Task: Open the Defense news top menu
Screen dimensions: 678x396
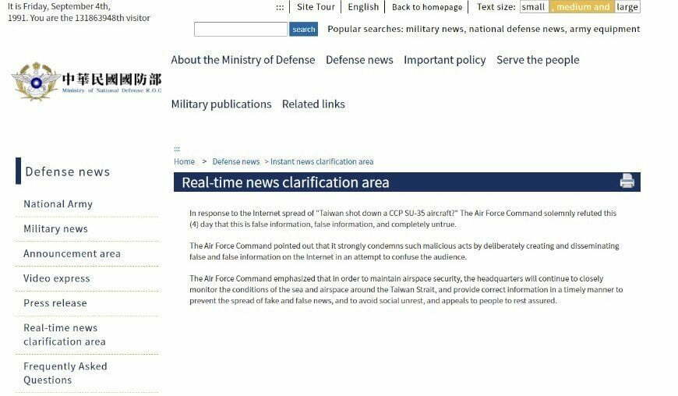Action: point(359,60)
